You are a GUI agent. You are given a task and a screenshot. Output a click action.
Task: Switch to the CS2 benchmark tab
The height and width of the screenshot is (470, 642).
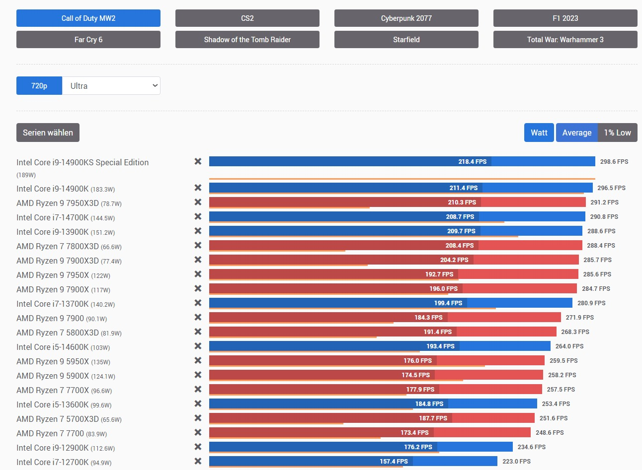pos(247,18)
